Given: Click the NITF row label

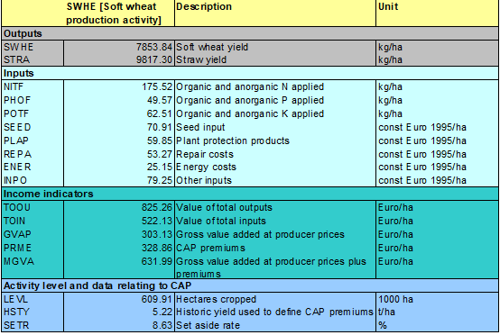Looking at the screenshot, I should pos(14,86).
